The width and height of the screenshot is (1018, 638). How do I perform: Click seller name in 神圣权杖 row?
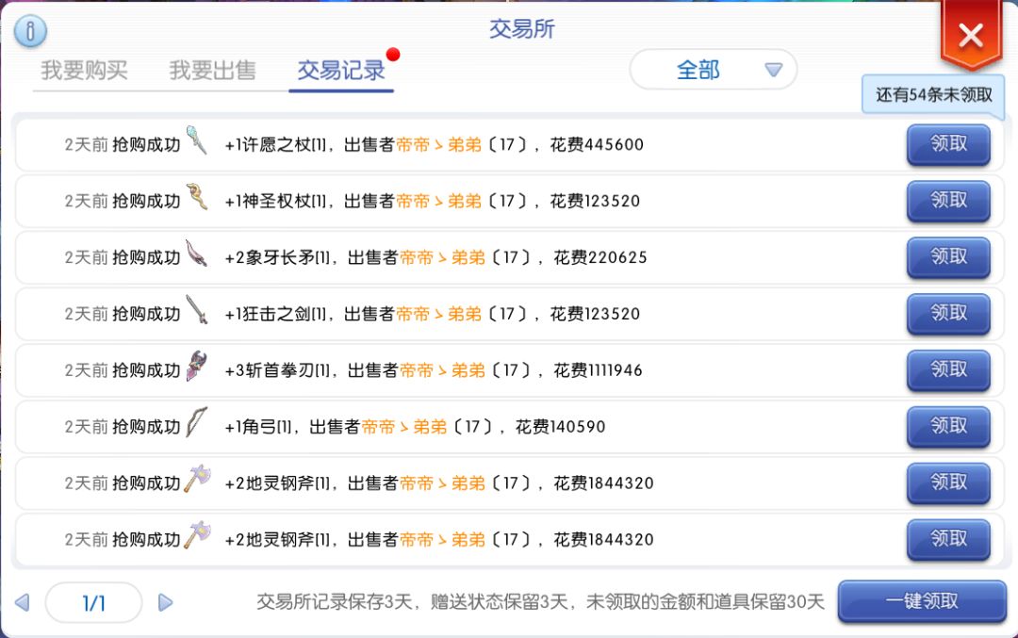pos(439,201)
